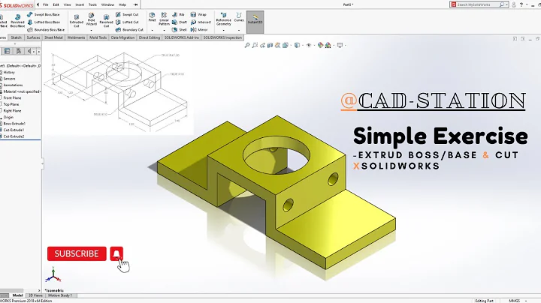The width and height of the screenshot is (541, 303).
Task: Switch to the Direct Editing tab
Action: coord(150,37)
